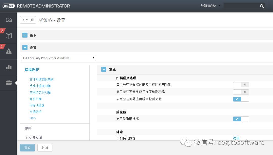View Reports via the bar chart icon

(x=9, y=67)
